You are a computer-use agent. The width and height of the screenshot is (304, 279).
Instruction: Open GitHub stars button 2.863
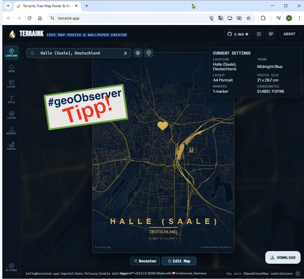pyautogui.click(x=238, y=34)
